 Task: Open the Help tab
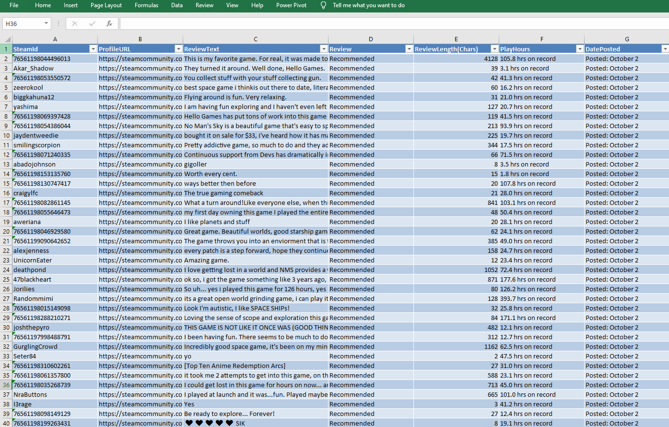[x=257, y=5]
